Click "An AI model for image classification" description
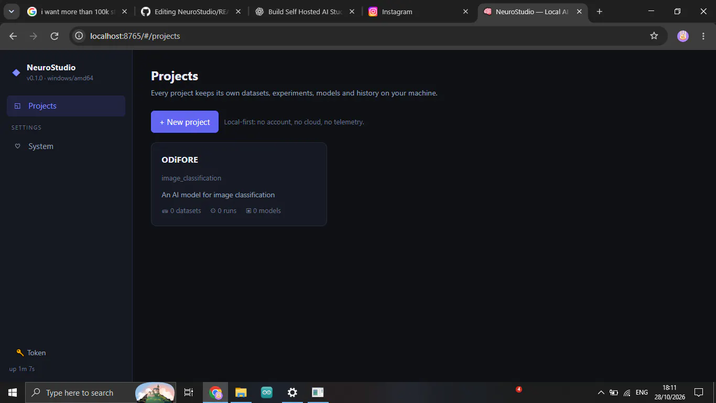 click(218, 195)
